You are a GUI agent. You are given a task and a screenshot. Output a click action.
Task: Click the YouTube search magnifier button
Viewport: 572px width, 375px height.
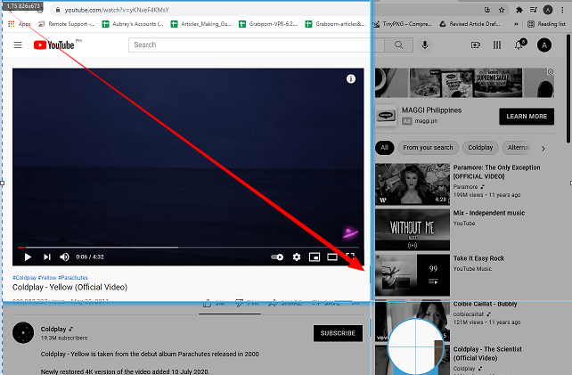pos(399,45)
